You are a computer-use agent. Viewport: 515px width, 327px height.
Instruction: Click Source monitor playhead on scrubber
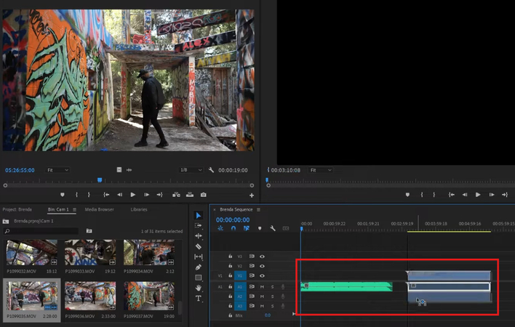pyautogui.click(x=100, y=180)
